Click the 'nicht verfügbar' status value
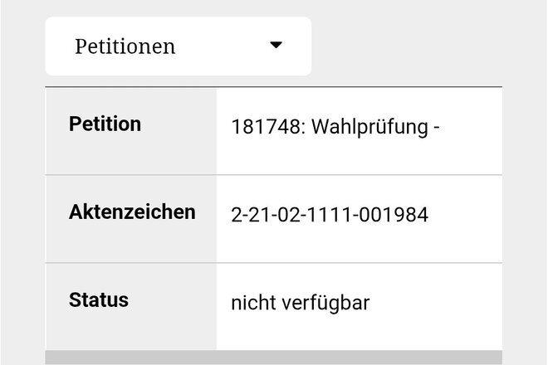The image size is (548, 365). coord(301,303)
